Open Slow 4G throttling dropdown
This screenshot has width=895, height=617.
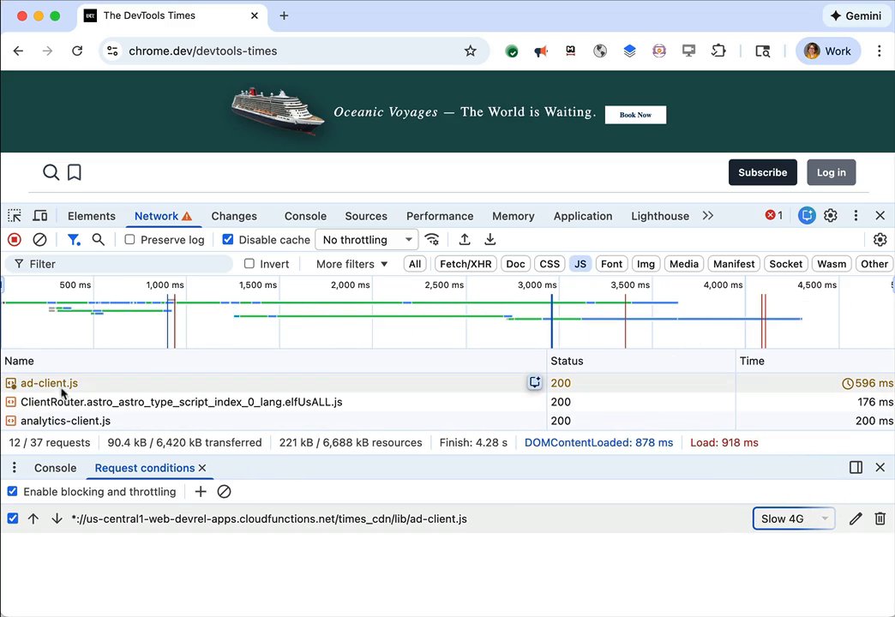tap(793, 518)
